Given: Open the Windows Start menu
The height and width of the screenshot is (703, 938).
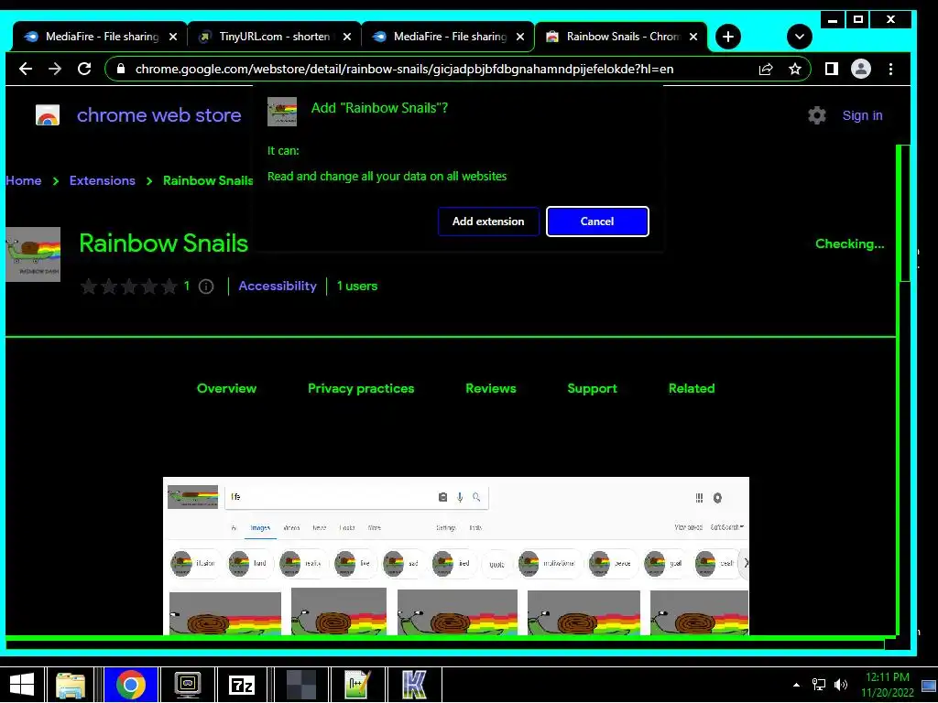Looking at the screenshot, I should [x=22, y=685].
